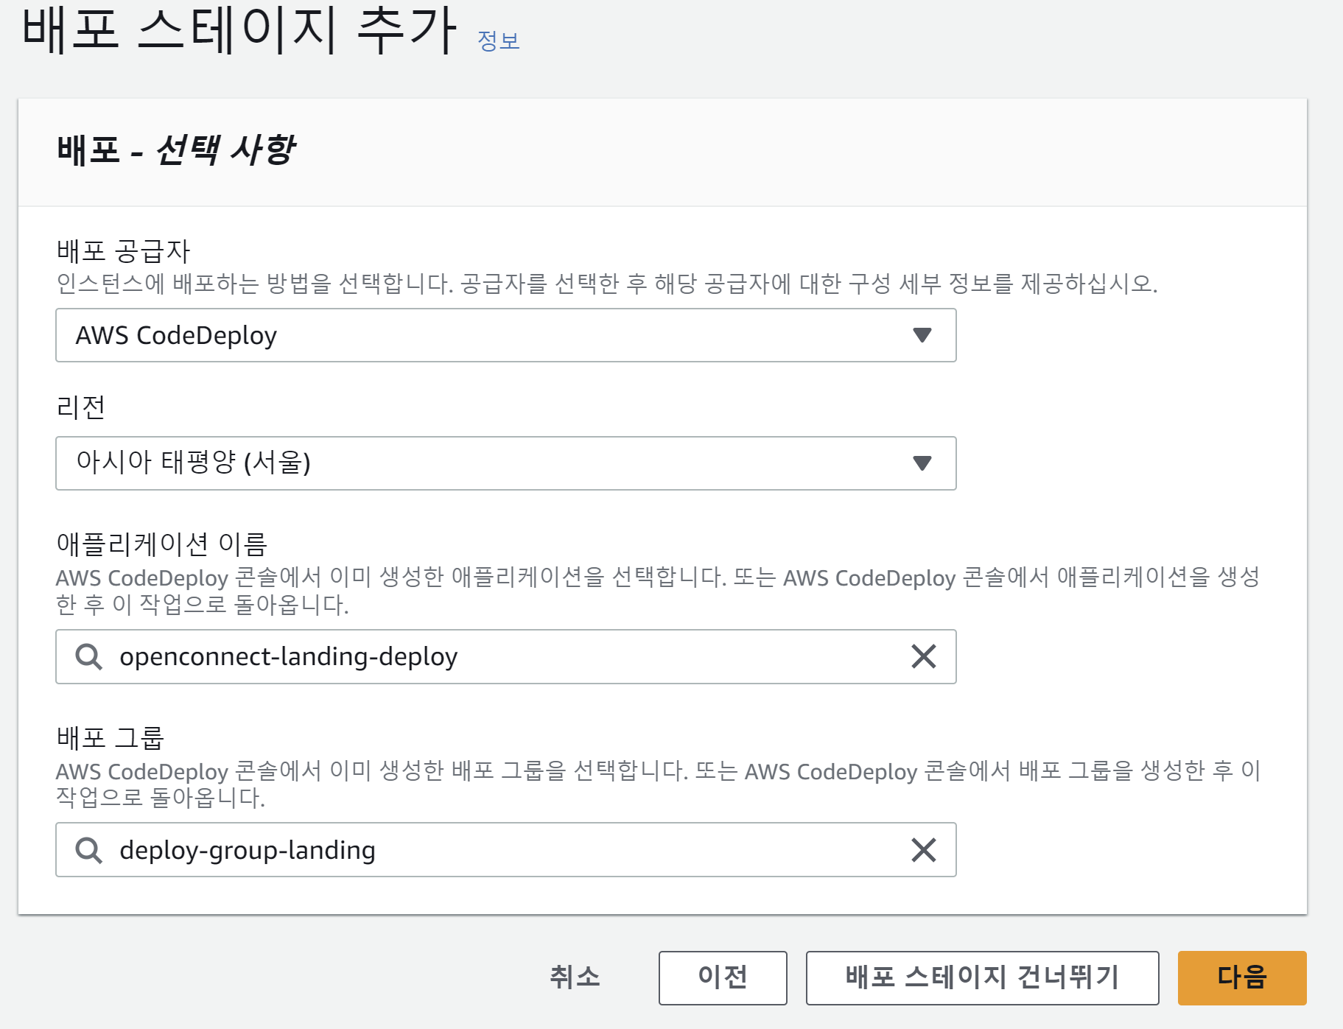The height and width of the screenshot is (1029, 1343).
Task: Click the 애플리케이션 이름 search field
Action: 505,656
